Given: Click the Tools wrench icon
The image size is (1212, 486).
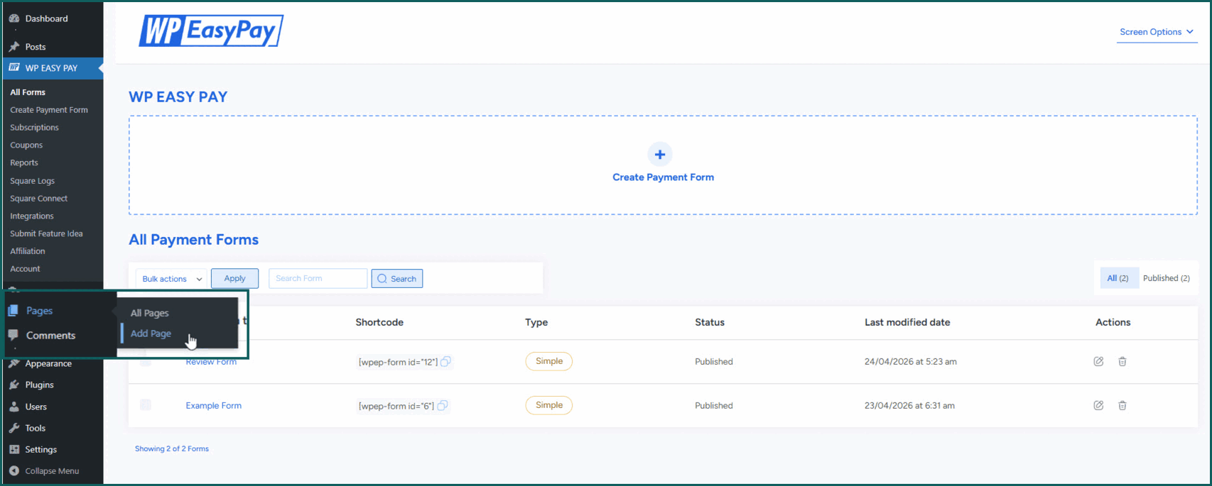Looking at the screenshot, I should coord(13,428).
